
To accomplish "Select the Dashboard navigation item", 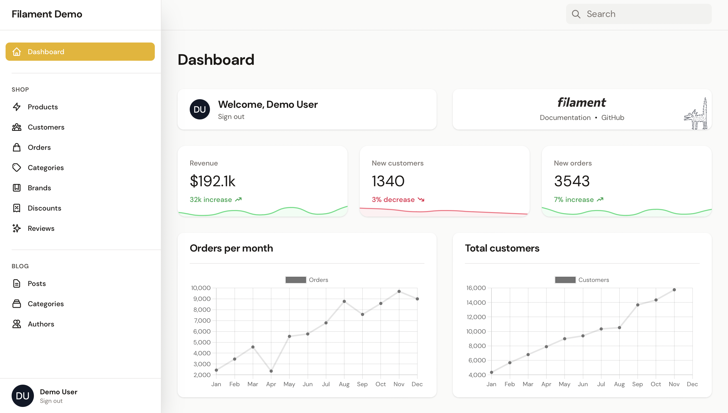I will click(46, 52).
